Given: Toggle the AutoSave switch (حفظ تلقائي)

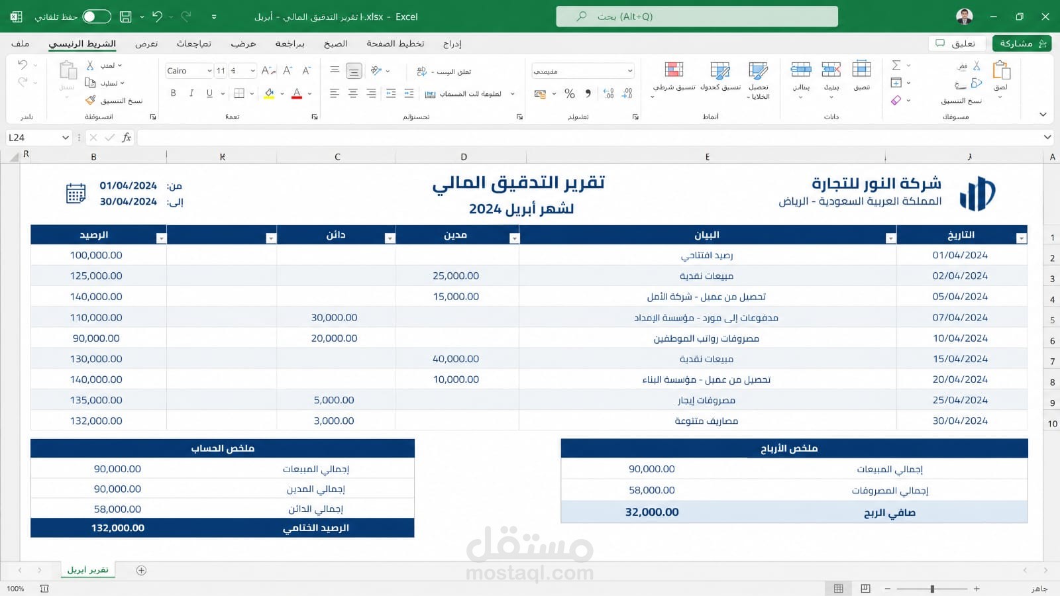Looking at the screenshot, I should pyautogui.click(x=97, y=17).
